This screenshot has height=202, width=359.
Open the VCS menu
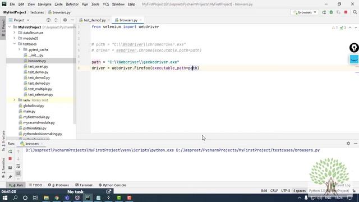point(106,4)
